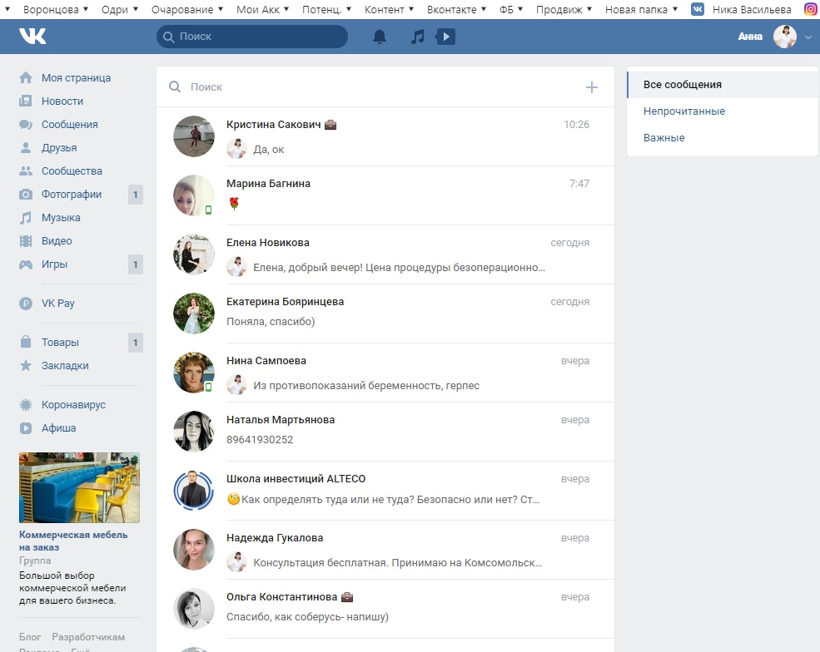The width and height of the screenshot is (820, 652).
Task: Open Моя страница in sidebar
Action: 76,78
